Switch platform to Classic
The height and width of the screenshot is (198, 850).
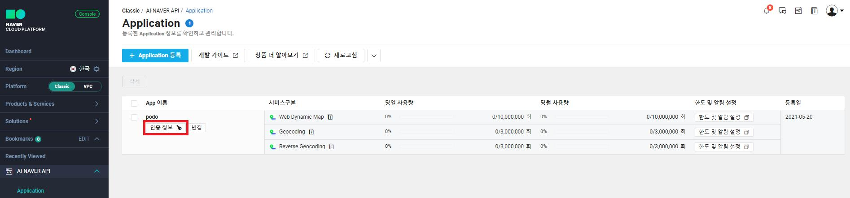point(62,86)
